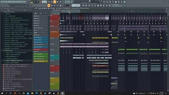Select the intro sub pattern in picker

(x=41, y=26)
